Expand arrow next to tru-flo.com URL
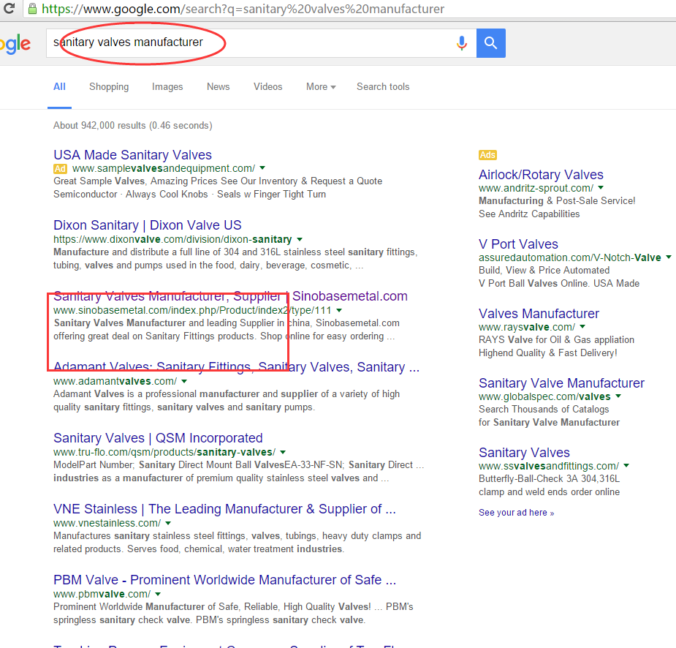 (x=283, y=452)
